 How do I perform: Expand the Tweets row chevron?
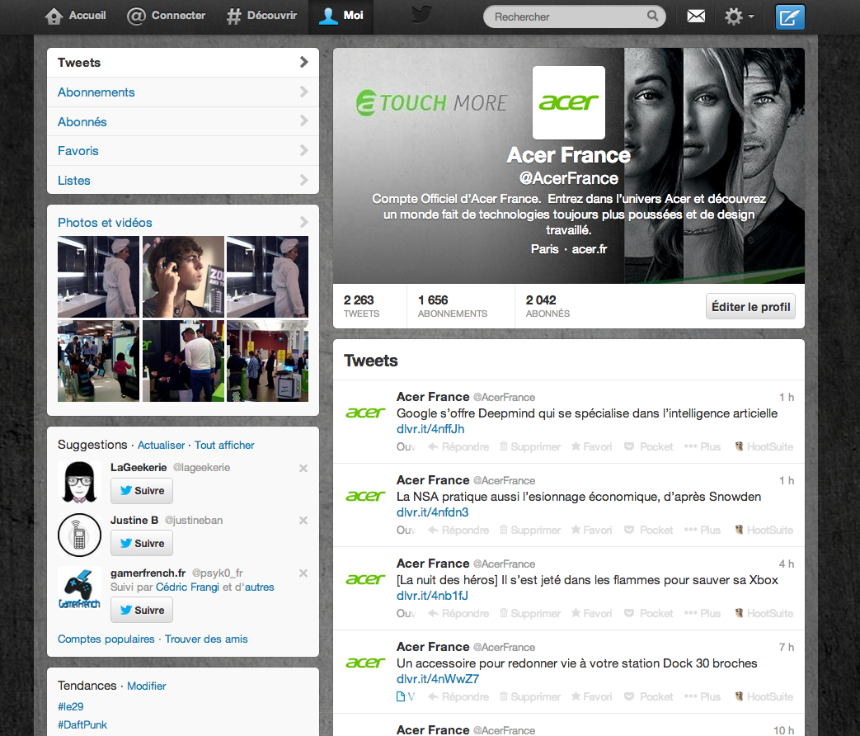[x=304, y=62]
